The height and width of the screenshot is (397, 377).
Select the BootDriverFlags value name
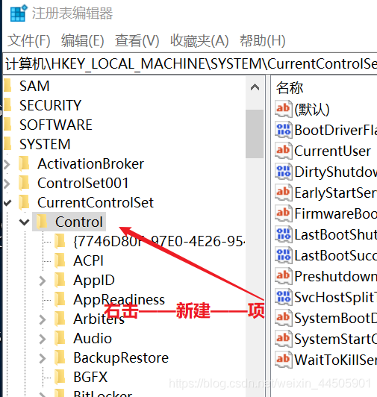[x=336, y=130]
